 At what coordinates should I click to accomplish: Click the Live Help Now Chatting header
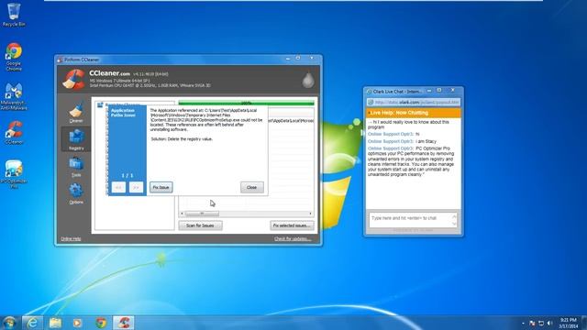click(x=414, y=113)
